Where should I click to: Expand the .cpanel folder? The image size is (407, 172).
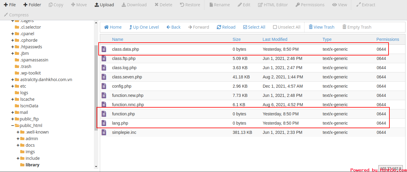13,34
